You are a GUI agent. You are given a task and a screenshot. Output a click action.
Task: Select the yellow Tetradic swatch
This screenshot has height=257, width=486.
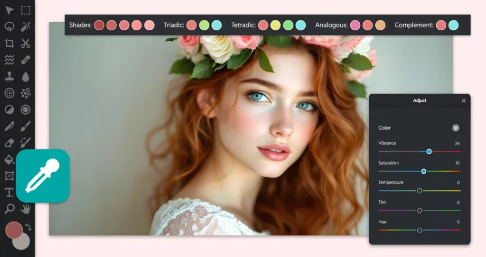pos(275,25)
